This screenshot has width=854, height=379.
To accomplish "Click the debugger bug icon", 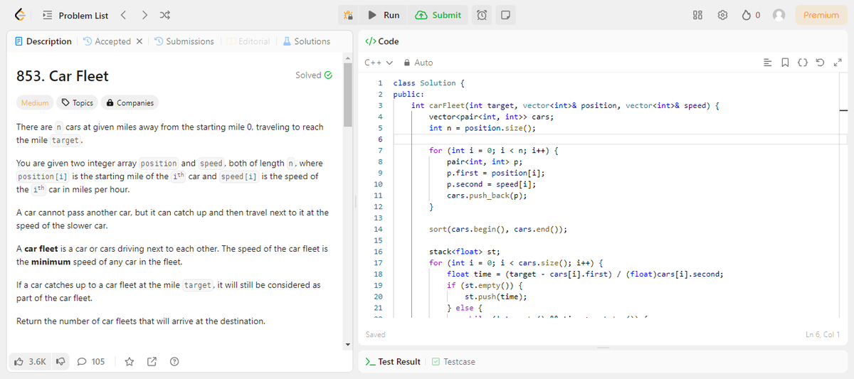I will pyautogui.click(x=348, y=15).
